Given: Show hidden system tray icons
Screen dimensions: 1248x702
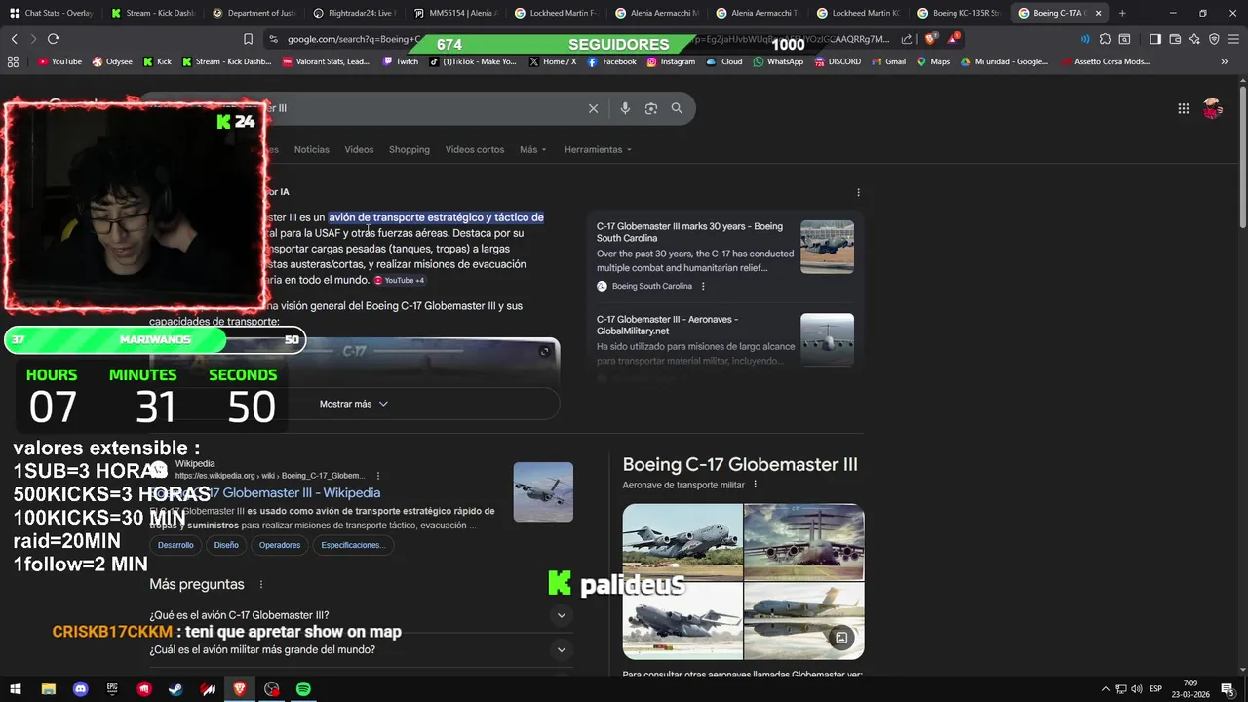Looking at the screenshot, I should pyautogui.click(x=1106, y=689).
